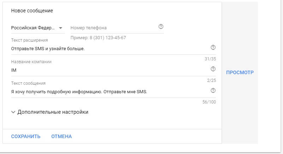This screenshot has width=283, height=154.
Task: Click the Текст расширения field label
Action: [x=29, y=40]
